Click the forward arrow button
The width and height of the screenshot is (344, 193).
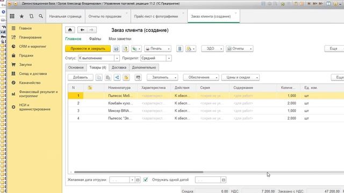click(91, 30)
